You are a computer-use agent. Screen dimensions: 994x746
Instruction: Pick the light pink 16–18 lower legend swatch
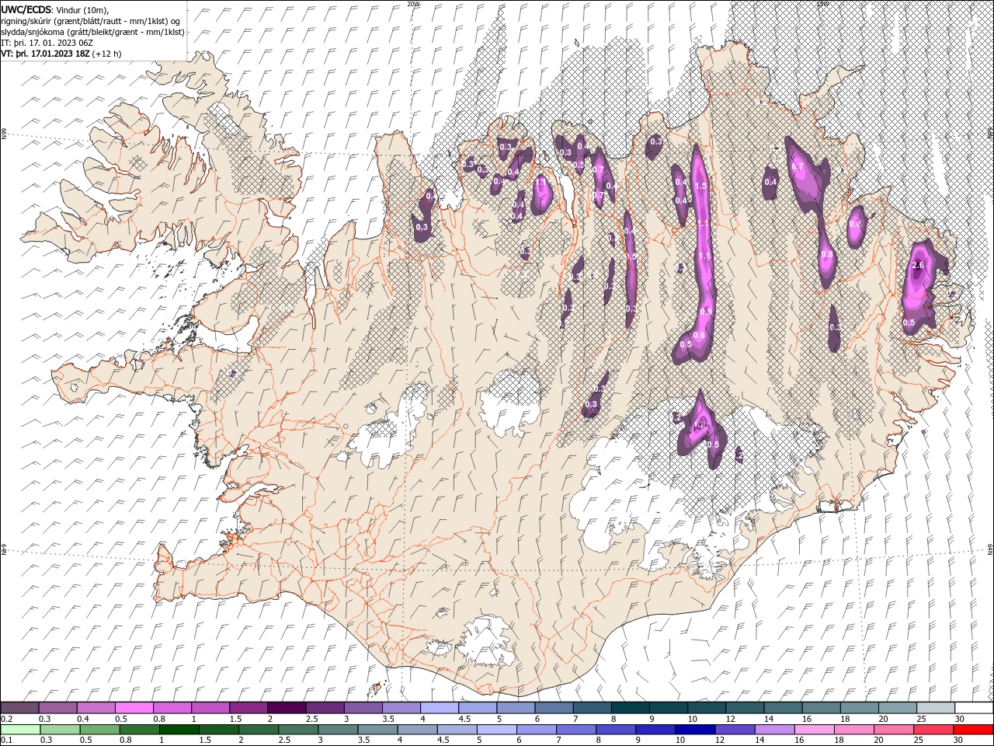point(813,730)
